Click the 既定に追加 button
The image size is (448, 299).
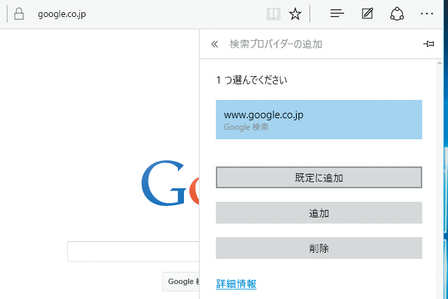pyautogui.click(x=319, y=177)
